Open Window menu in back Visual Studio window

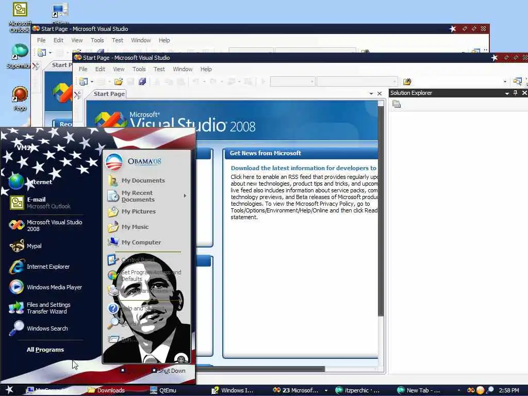click(x=141, y=40)
